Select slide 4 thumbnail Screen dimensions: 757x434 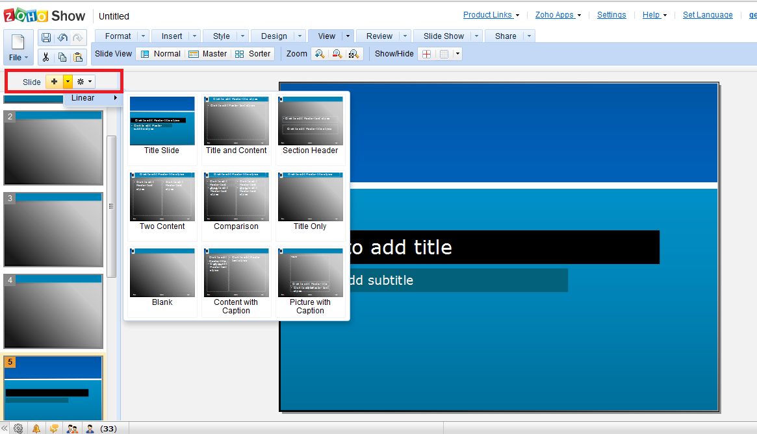point(53,311)
